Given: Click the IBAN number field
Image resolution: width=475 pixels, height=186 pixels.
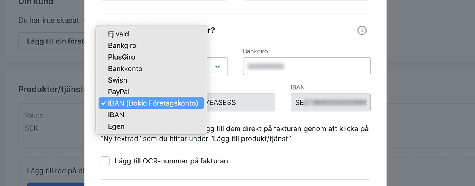Looking at the screenshot, I should pyautogui.click(x=331, y=103).
